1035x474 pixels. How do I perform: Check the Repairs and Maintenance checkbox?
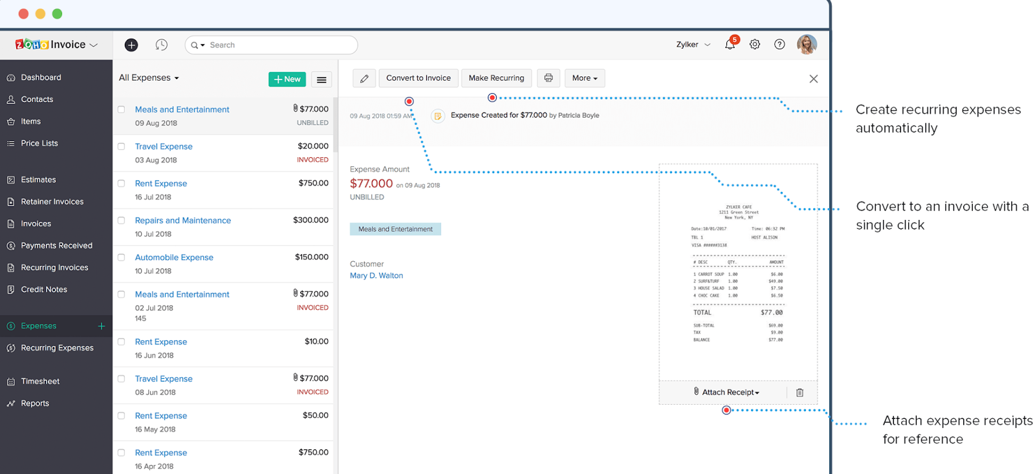point(121,220)
